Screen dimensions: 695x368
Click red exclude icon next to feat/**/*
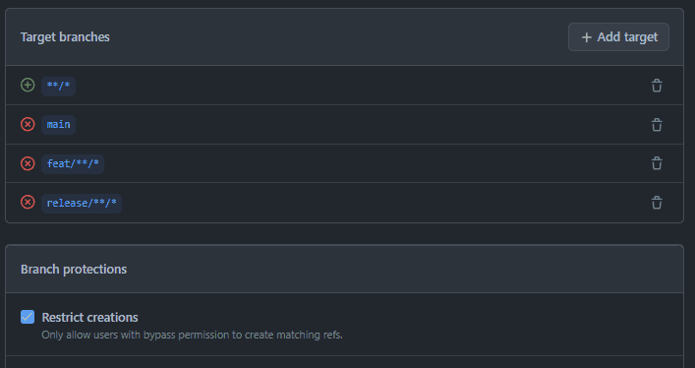28,163
